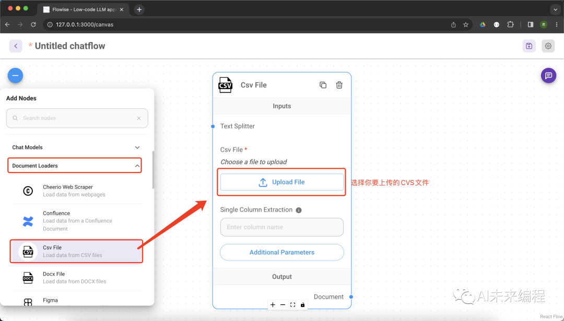Viewport: 564px width, 321px height.
Task: Click the Text Splitter input connector dot
Action: 213,127
